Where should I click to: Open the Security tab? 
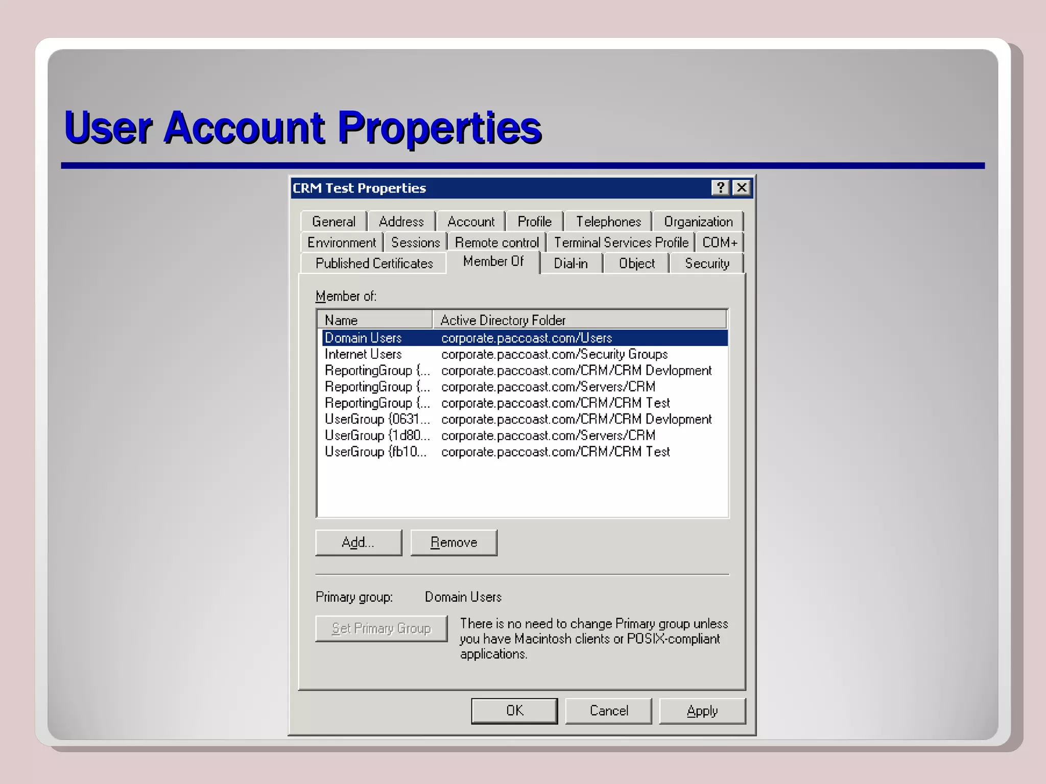pos(707,263)
